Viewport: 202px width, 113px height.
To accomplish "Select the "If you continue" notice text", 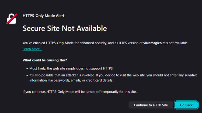I will 79,92.
